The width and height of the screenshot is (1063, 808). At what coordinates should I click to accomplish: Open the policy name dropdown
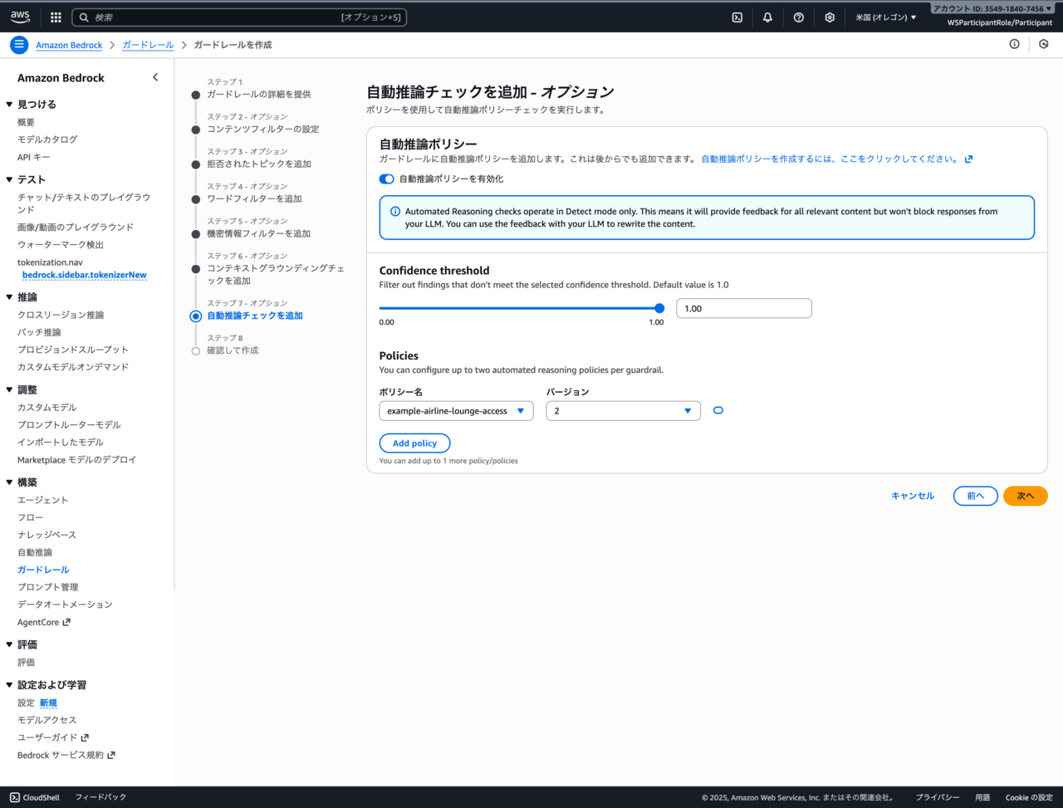click(456, 411)
